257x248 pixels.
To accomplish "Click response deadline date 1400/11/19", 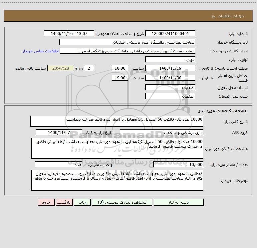I will click(x=170, y=68).
